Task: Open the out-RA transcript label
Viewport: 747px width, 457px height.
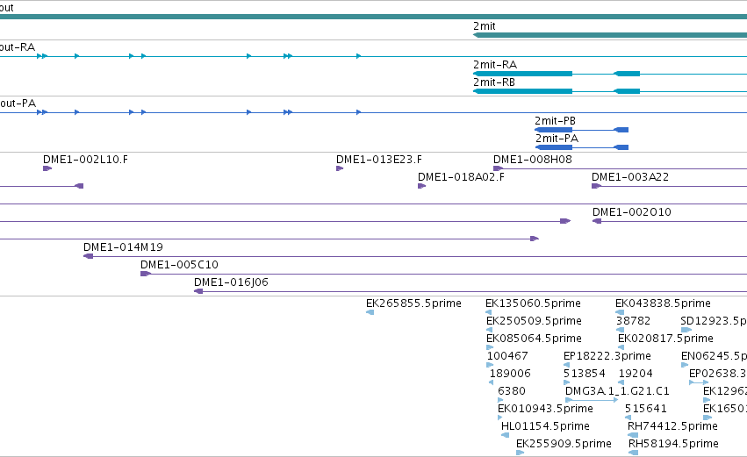Action: pos(18,47)
